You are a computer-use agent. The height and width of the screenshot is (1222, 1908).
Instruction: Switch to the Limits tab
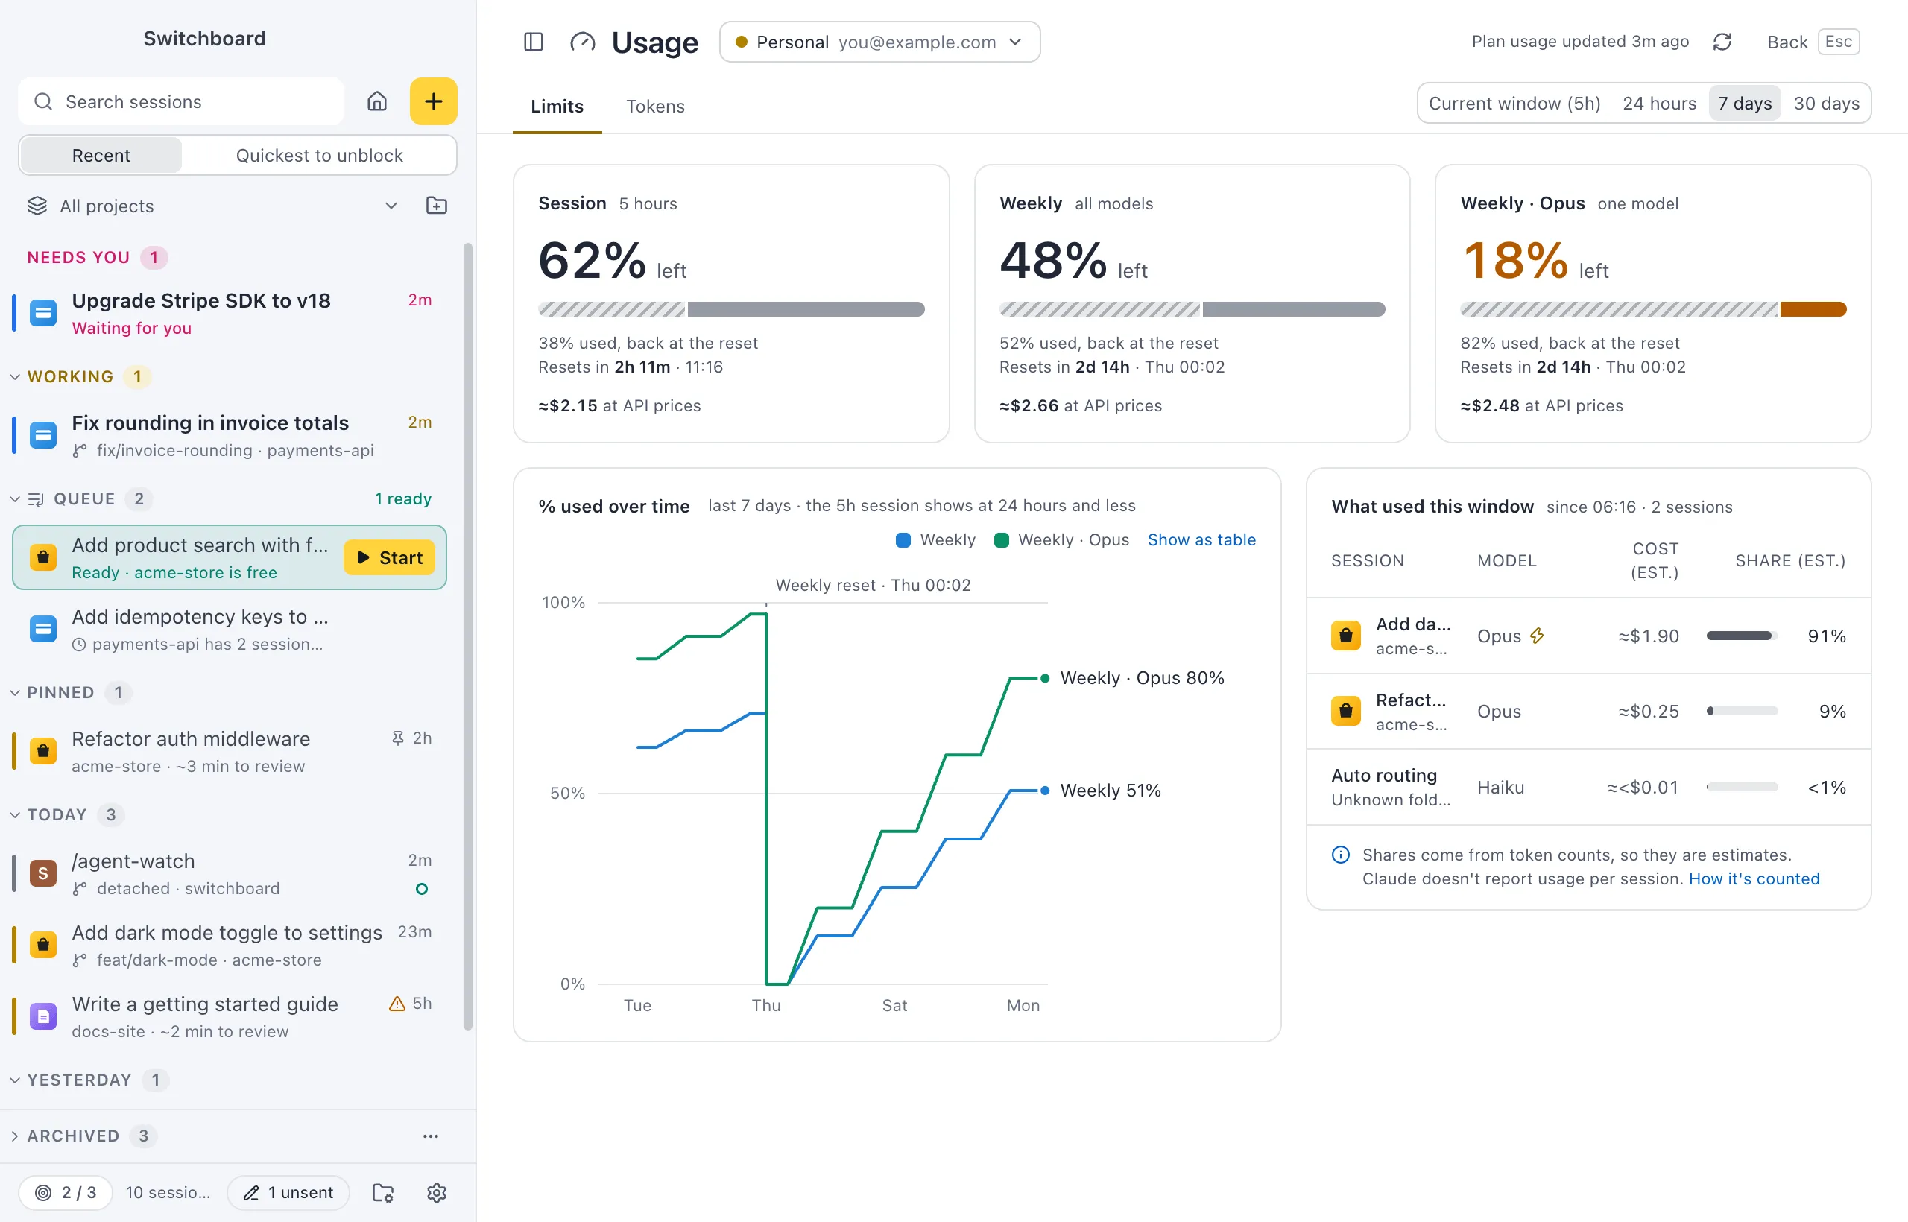557,107
